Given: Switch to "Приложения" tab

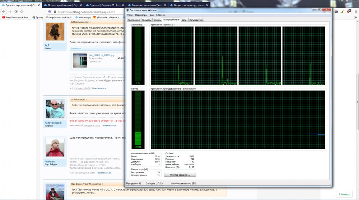Looking at the screenshot, I should [134, 20].
